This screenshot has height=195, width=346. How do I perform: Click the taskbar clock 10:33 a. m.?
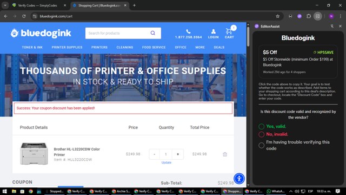[x=324, y=191]
